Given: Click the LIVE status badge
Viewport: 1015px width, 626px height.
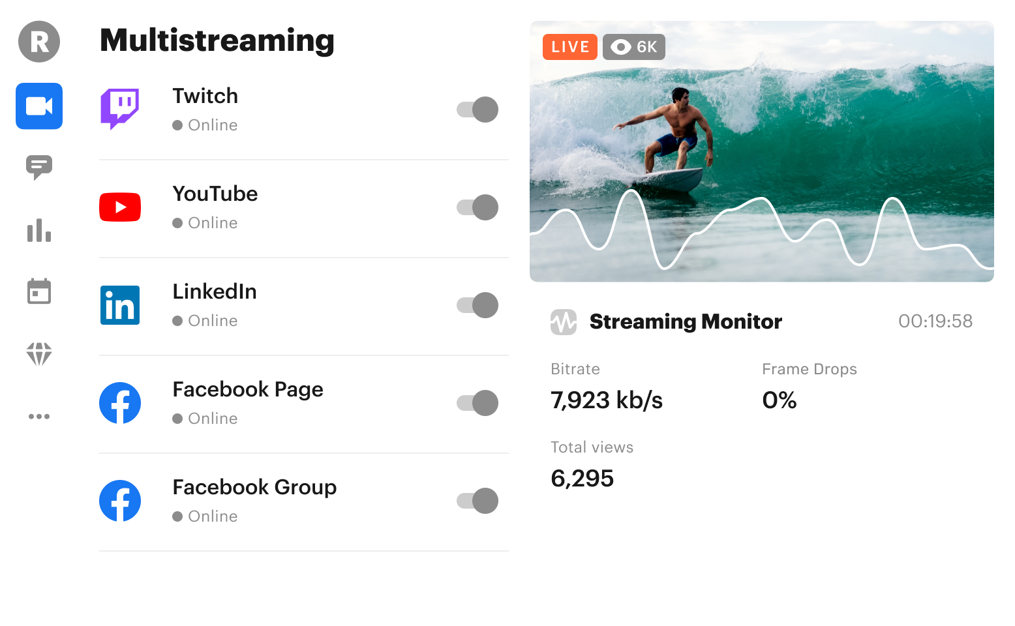Looking at the screenshot, I should 569,46.
